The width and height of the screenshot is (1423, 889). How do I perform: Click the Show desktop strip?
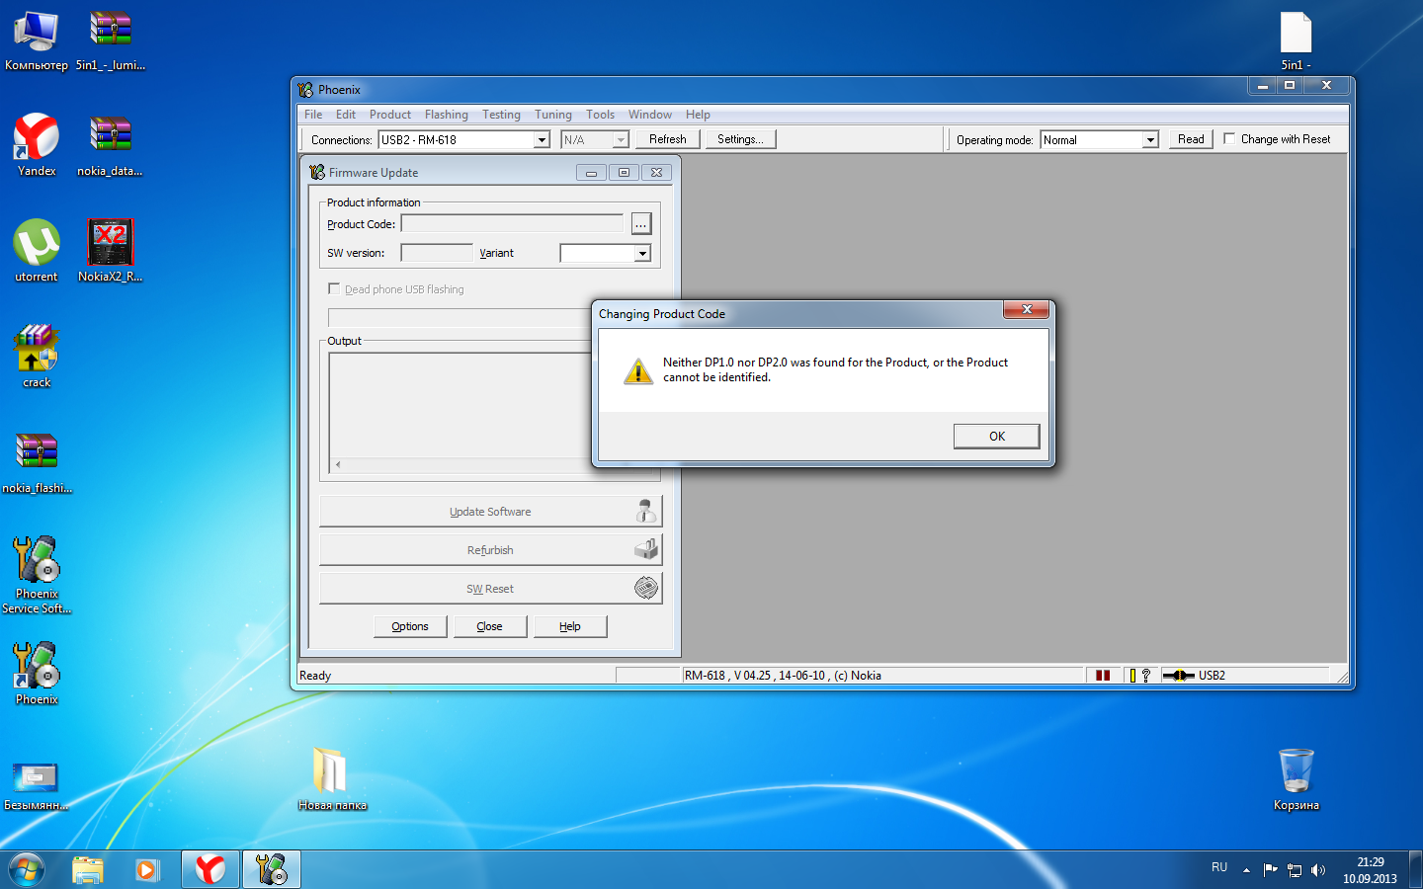coord(1416,869)
